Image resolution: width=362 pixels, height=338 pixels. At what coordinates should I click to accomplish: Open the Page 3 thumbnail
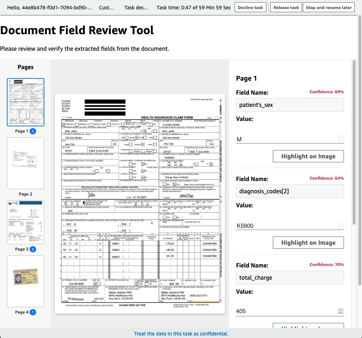pyautogui.click(x=26, y=222)
